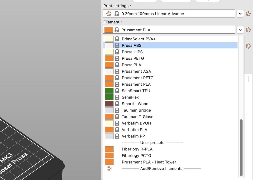Viewport: 253px width, 180px height.
Task: Choose Taulman Bridge from the list
Action: pos(136,110)
